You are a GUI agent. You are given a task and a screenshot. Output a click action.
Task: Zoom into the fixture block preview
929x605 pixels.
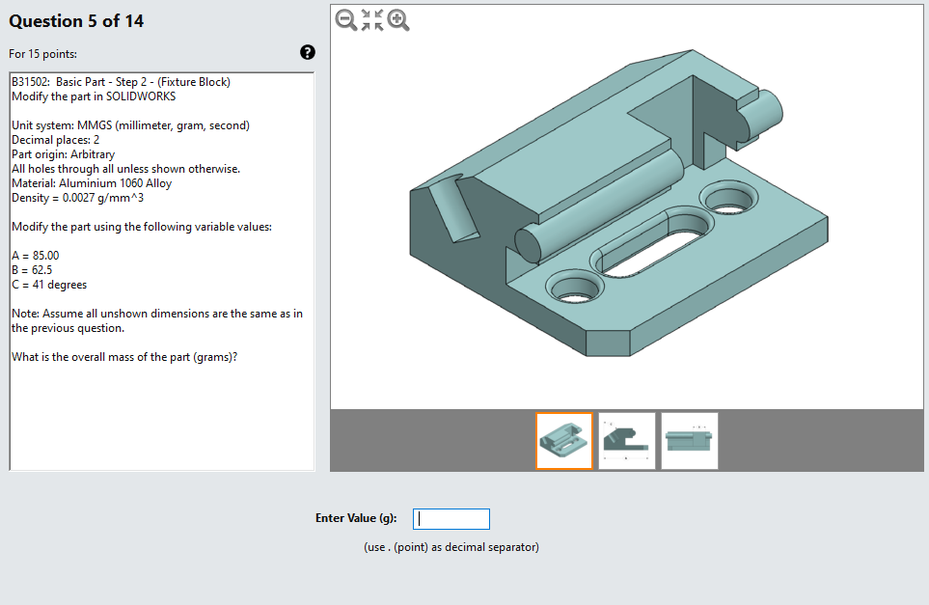pyautogui.click(x=398, y=19)
